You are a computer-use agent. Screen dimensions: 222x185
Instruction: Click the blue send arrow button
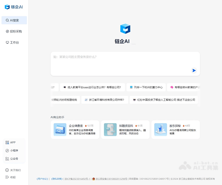click(x=194, y=70)
